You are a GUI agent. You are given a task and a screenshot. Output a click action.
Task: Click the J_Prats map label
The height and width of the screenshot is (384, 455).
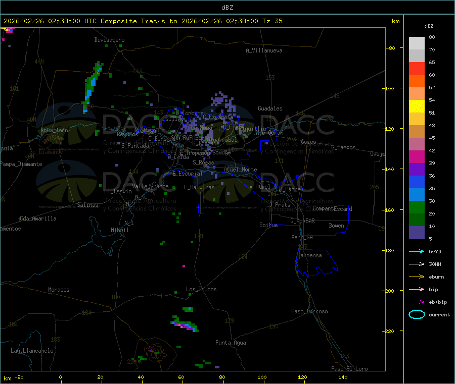(280, 205)
